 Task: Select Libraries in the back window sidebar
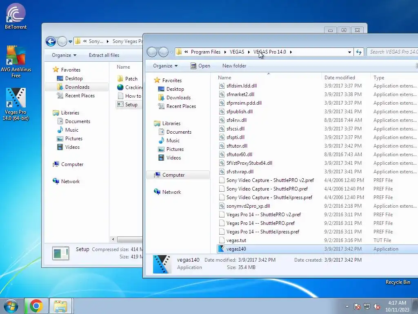[x=70, y=113]
